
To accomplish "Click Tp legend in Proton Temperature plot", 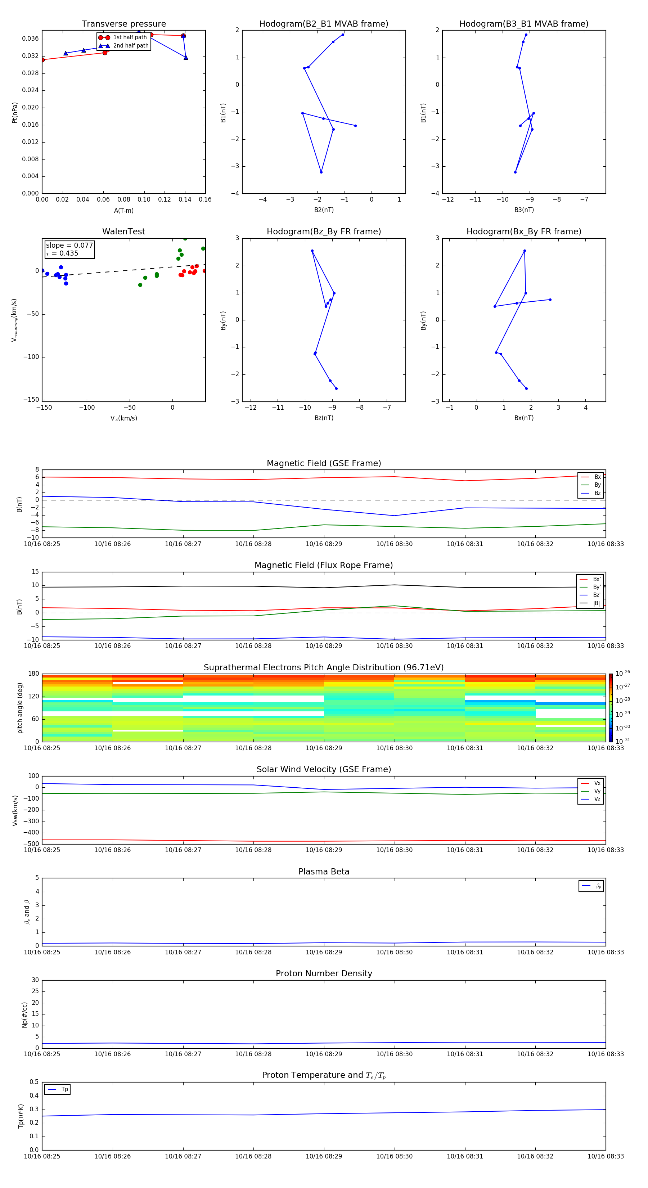I will [x=58, y=1089].
